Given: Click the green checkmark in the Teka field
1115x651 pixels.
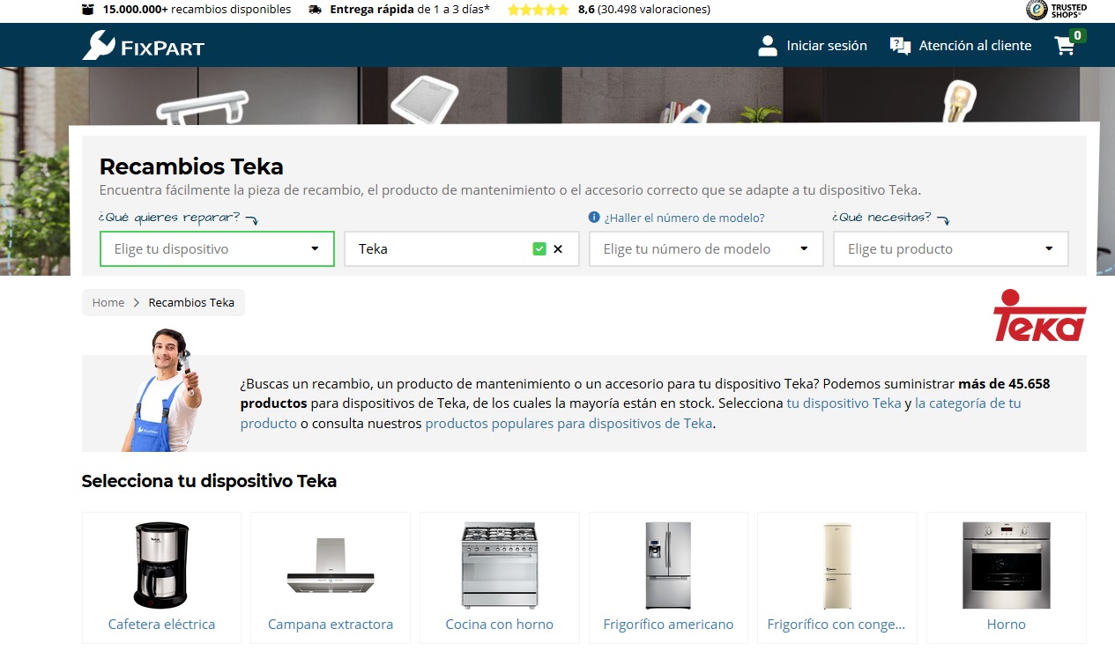Looking at the screenshot, I should 539,249.
